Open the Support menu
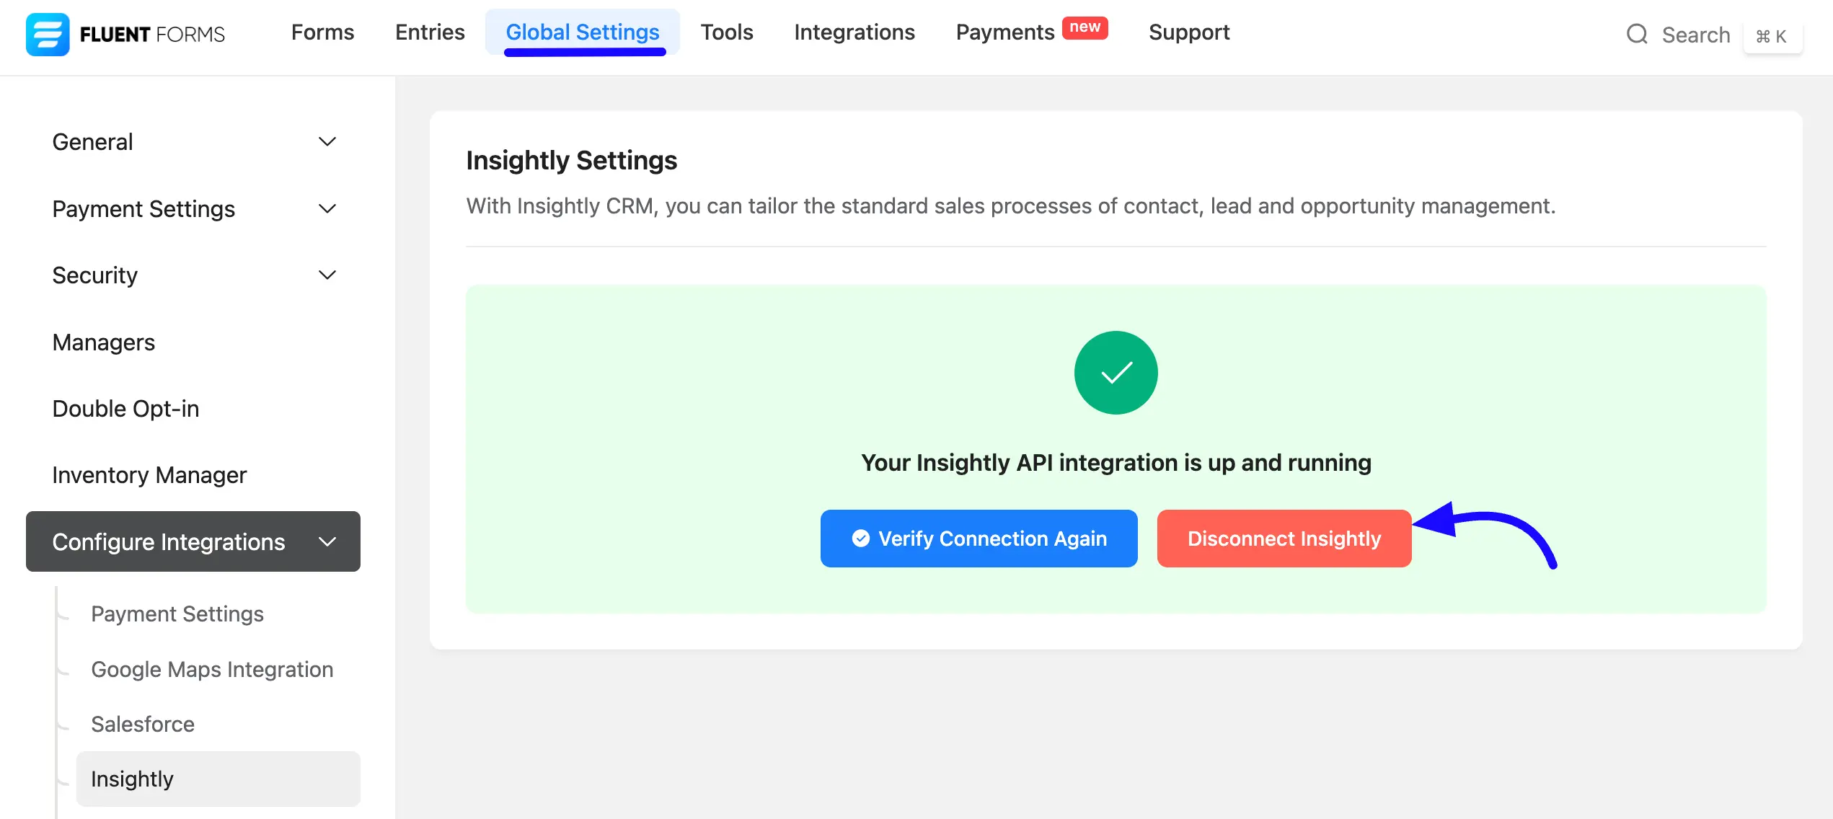The image size is (1833, 819). click(1189, 32)
